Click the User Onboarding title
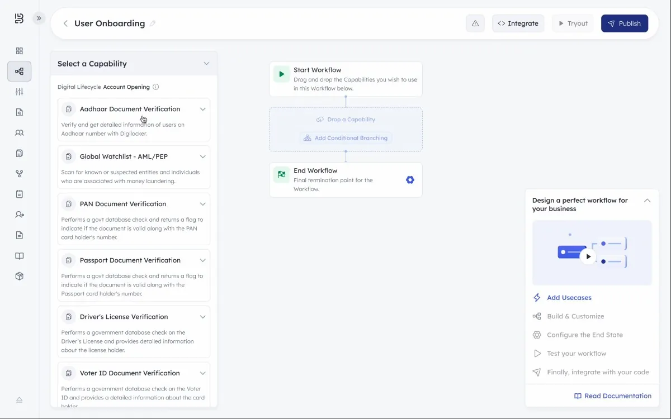671x419 pixels. coord(110,23)
